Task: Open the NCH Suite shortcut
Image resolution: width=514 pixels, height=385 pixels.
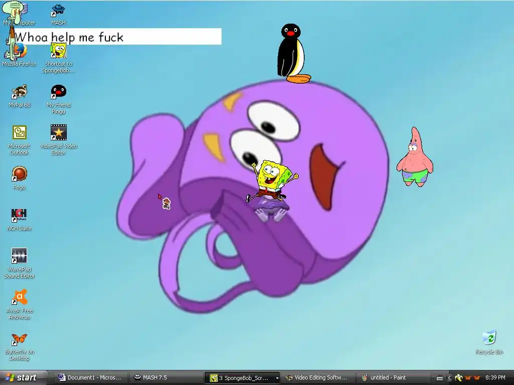Action: (19, 220)
